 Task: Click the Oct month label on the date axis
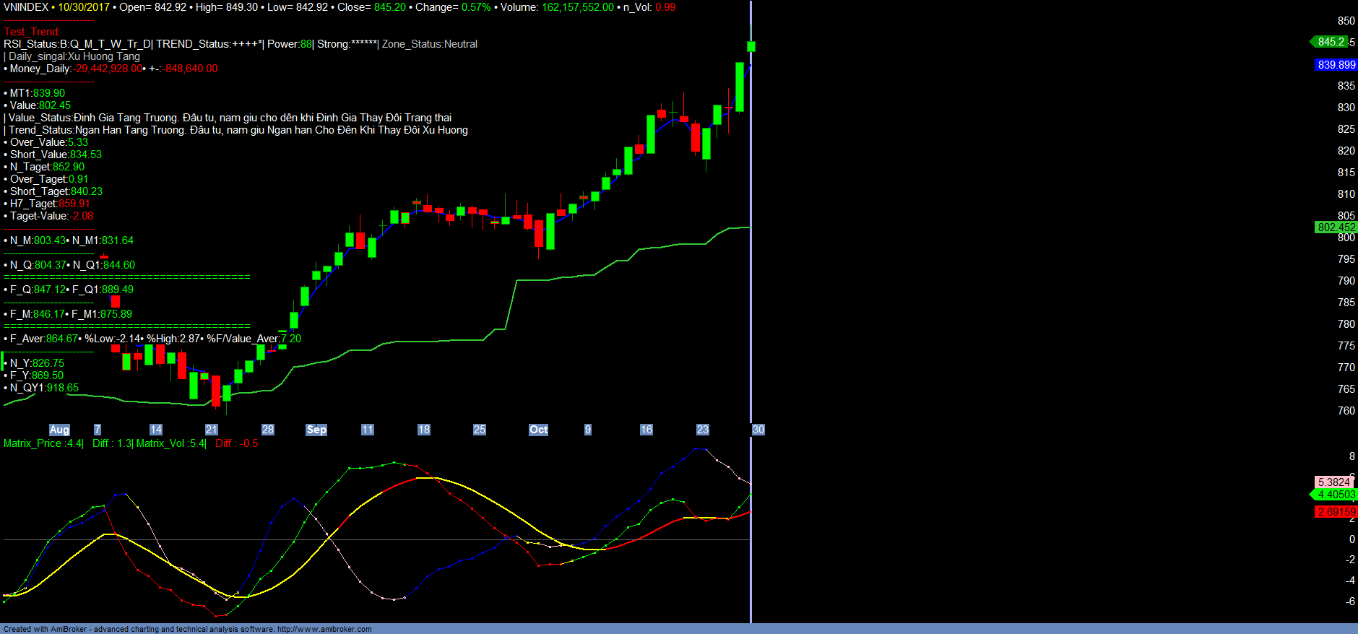tap(538, 430)
